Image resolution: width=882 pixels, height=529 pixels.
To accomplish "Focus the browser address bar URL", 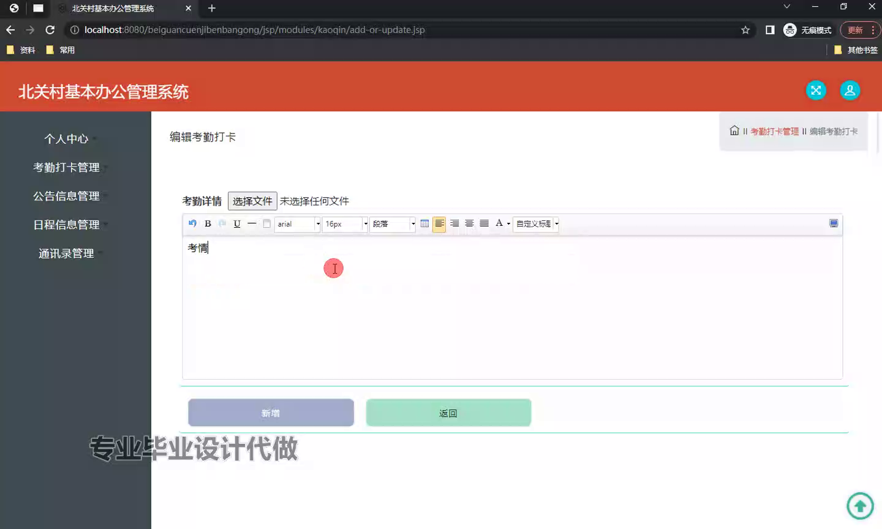I will click(x=254, y=30).
